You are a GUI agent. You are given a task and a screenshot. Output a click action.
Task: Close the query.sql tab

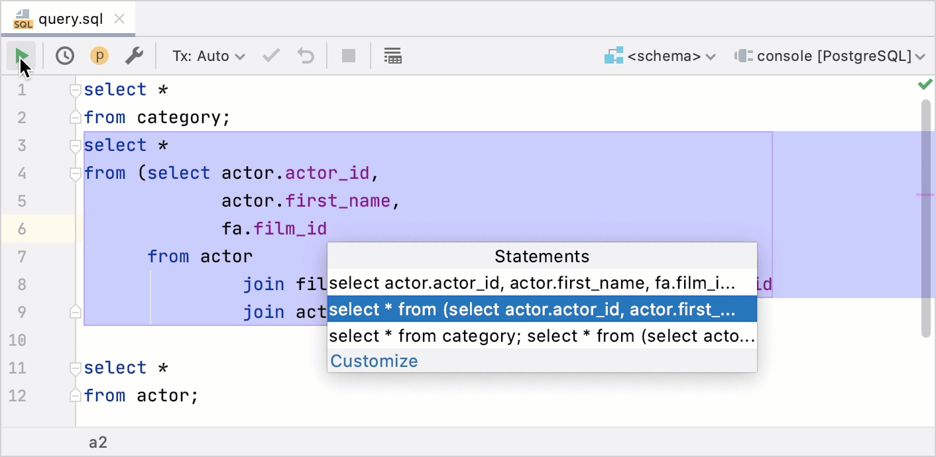tap(119, 19)
